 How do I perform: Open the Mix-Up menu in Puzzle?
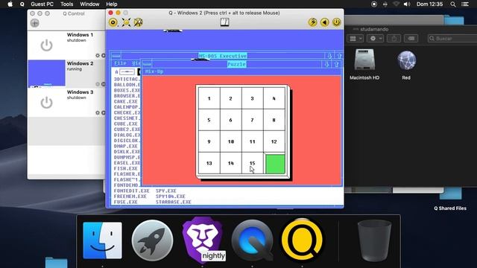154,71
